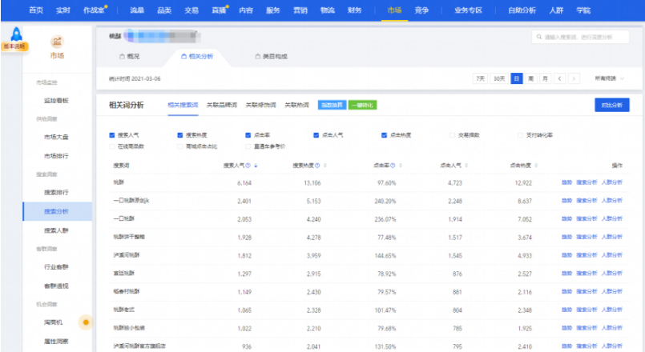
Task: Enable the 支付转化率 checkbox
Action: pos(520,135)
